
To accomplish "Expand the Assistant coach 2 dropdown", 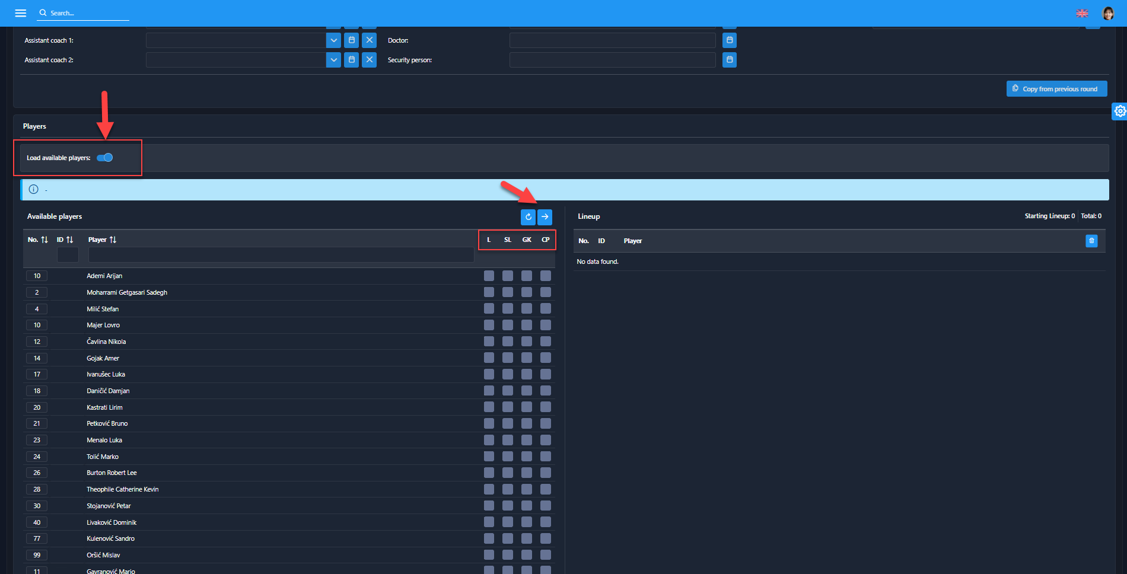I will click(x=333, y=60).
